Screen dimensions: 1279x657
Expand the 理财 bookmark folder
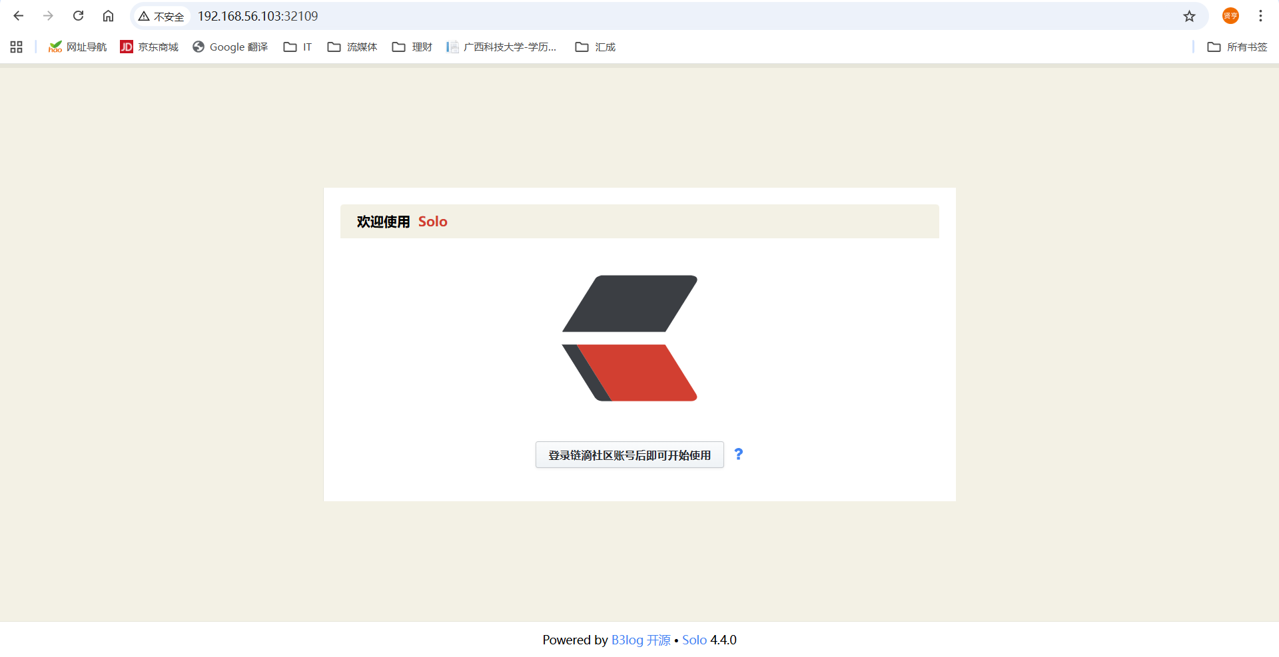click(412, 47)
